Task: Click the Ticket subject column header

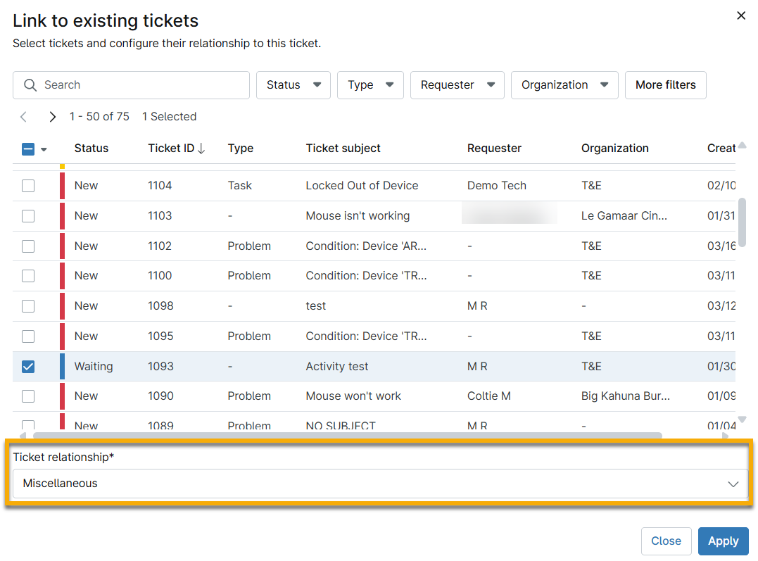Action: coord(343,149)
